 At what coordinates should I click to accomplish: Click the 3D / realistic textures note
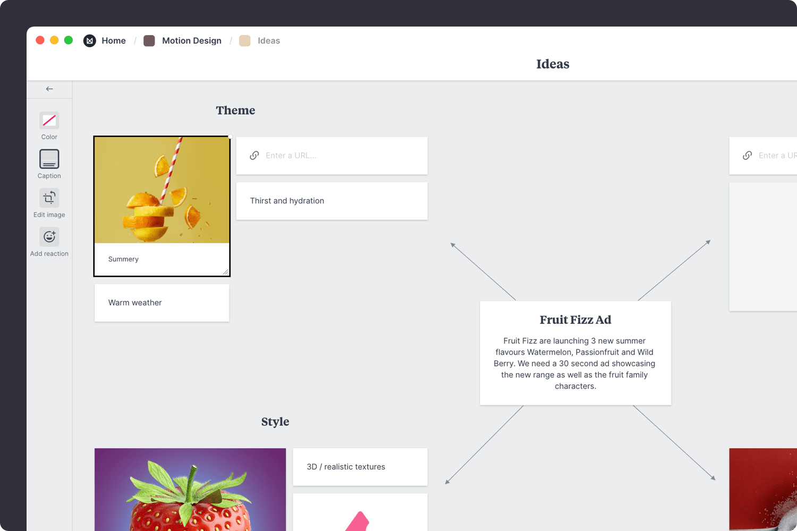click(360, 467)
